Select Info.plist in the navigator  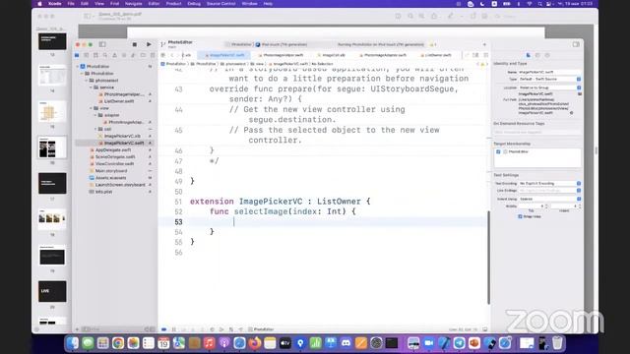103,192
